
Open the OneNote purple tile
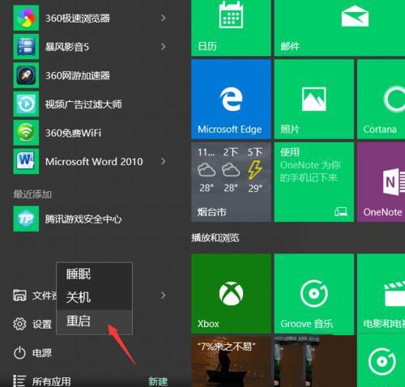[x=381, y=182]
